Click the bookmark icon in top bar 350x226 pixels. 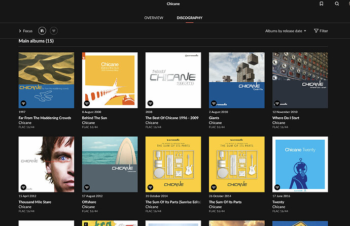click(322, 4)
